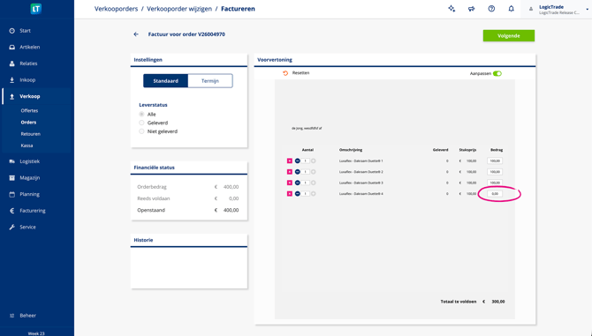Image resolution: width=592 pixels, height=336 pixels.
Task: Open the Beheer settings icon
Action: pos(12,316)
